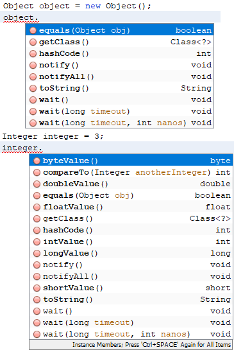234x350 pixels.
Task: Choose getClass() in the object completion list
Action: [x=119, y=42]
